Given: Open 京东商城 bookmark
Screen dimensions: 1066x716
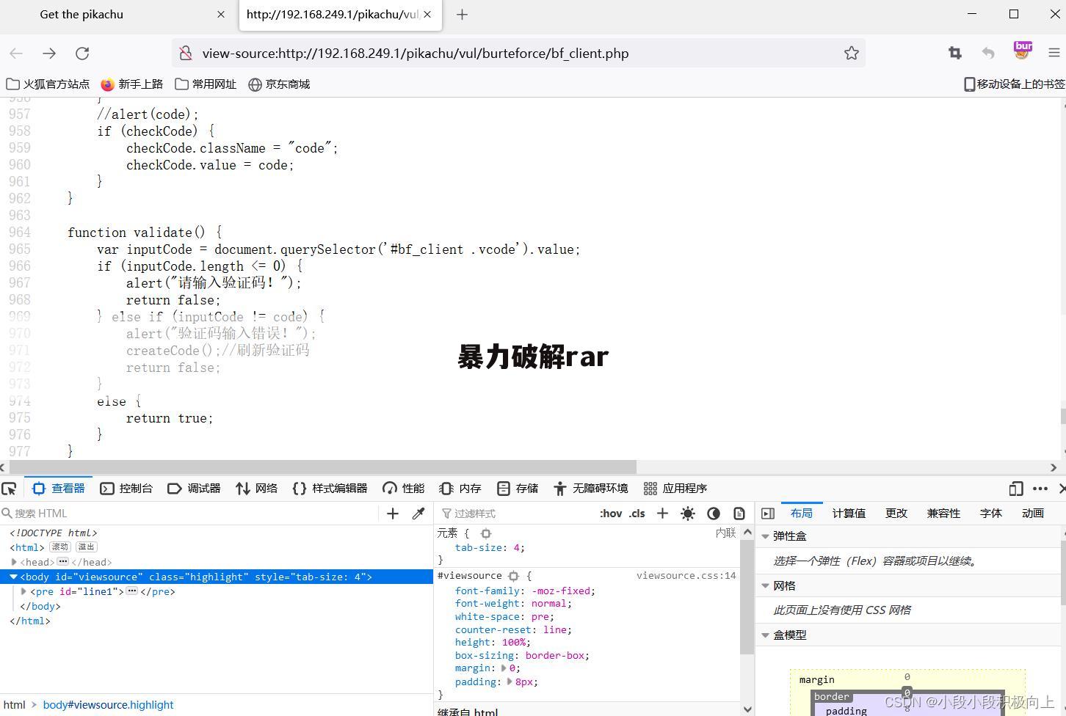Looking at the screenshot, I should (279, 84).
